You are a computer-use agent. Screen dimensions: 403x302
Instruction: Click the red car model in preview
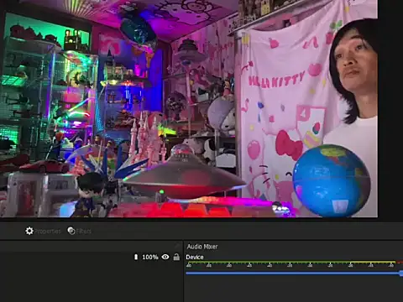44,167
